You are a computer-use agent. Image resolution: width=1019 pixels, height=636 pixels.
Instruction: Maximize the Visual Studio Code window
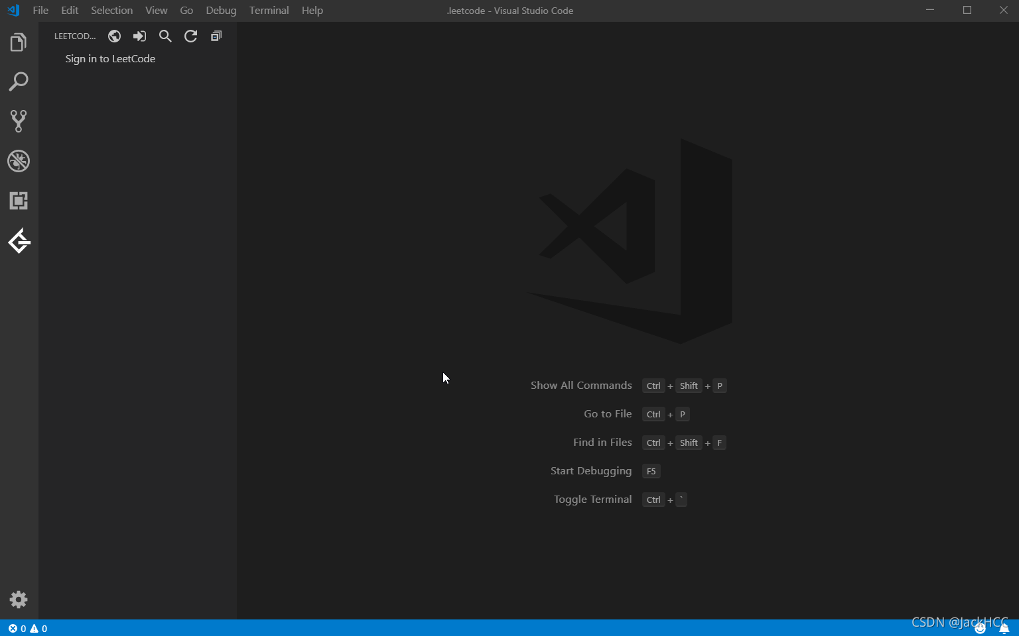point(967,10)
